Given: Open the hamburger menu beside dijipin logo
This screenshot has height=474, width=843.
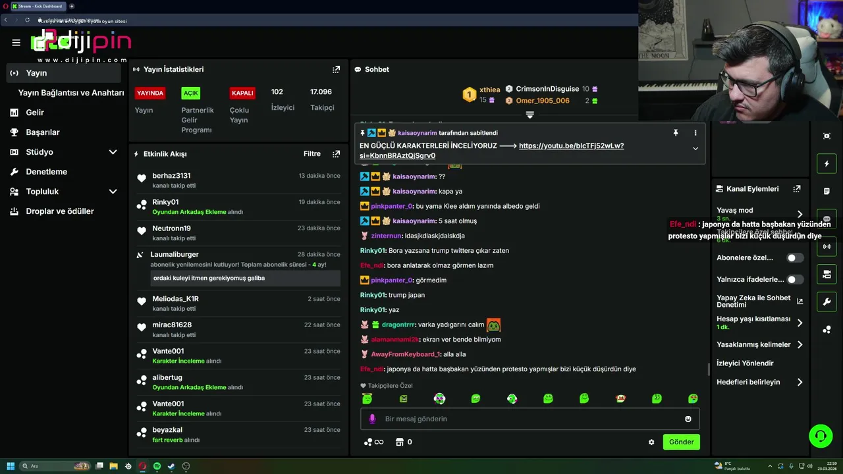Looking at the screenshot, I should (x=16, y=43).
